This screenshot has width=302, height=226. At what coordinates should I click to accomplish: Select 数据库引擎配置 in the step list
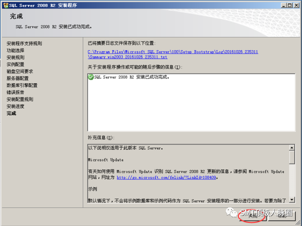[22, 85]
